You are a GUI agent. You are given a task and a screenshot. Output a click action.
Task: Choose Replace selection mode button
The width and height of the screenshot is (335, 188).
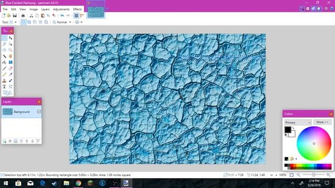24,22
